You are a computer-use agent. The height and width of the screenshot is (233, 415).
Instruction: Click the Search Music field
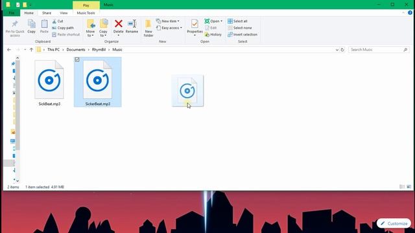(379, 50)
